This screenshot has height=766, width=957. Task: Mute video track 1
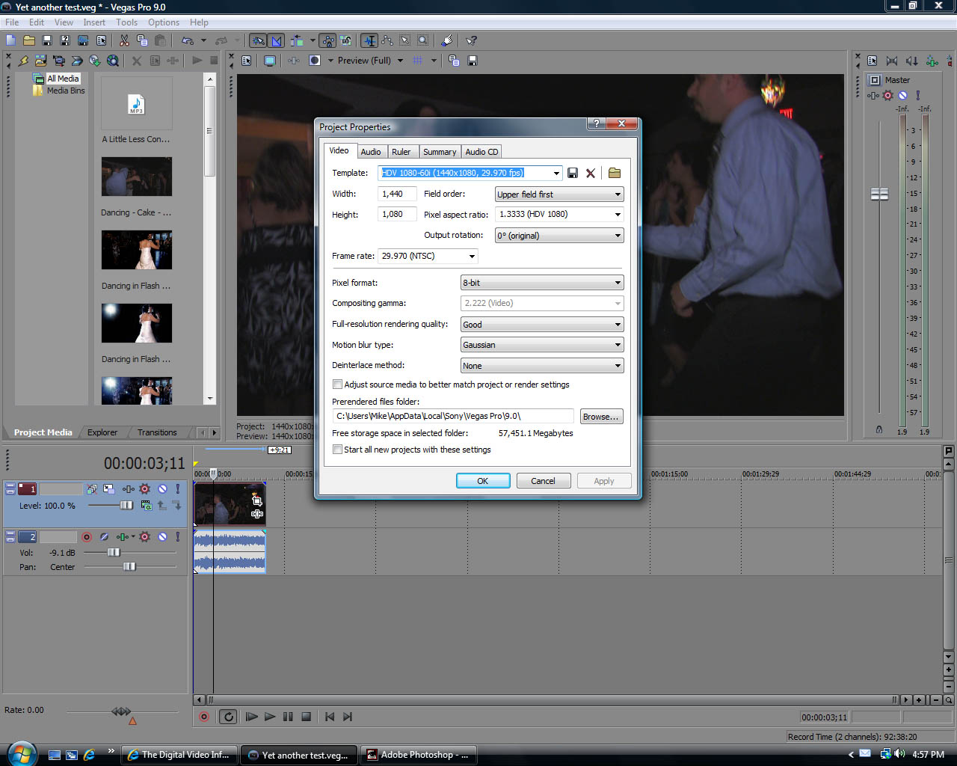click(162, 488)
